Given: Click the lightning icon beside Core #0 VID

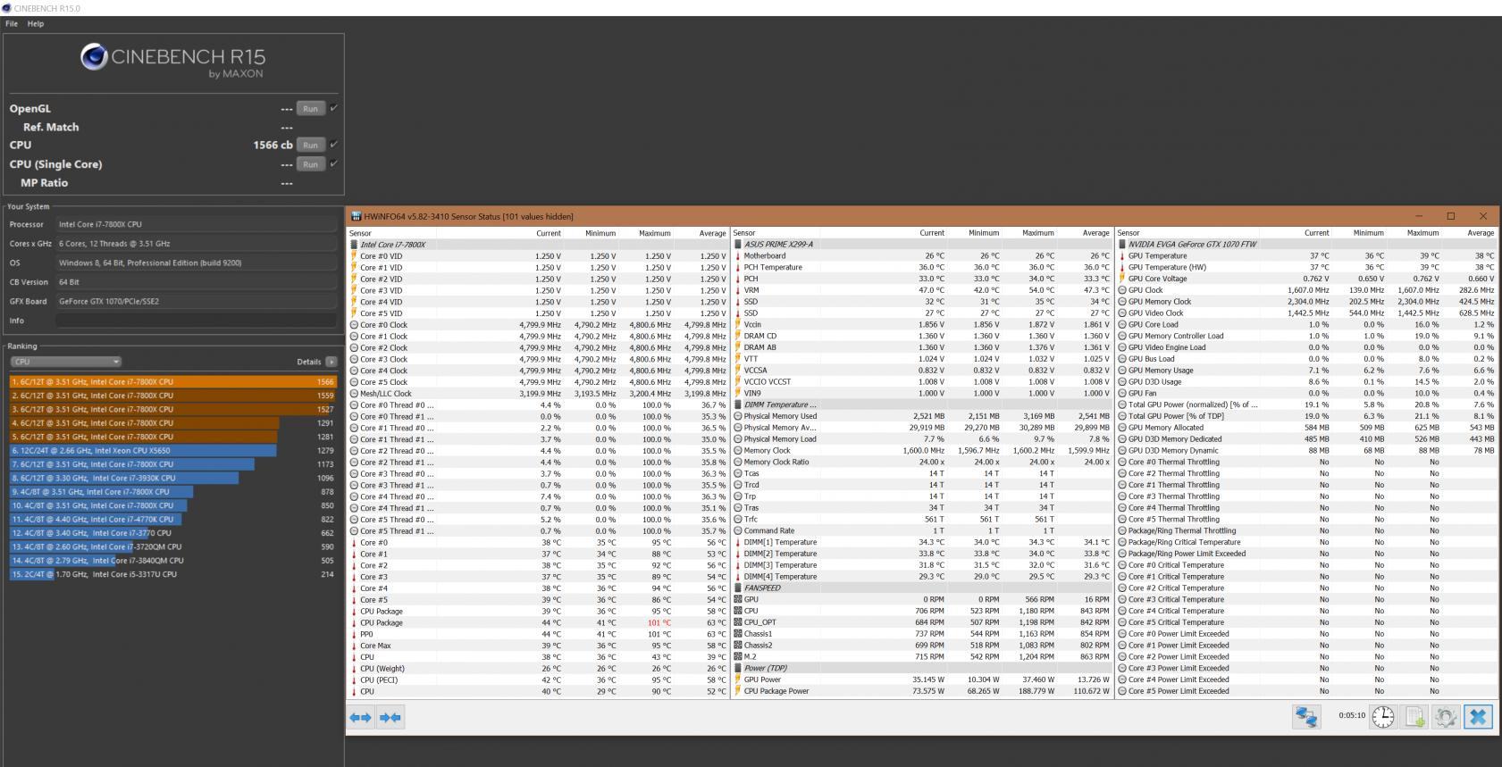Looking at the screenshot, I should [354, 256].
